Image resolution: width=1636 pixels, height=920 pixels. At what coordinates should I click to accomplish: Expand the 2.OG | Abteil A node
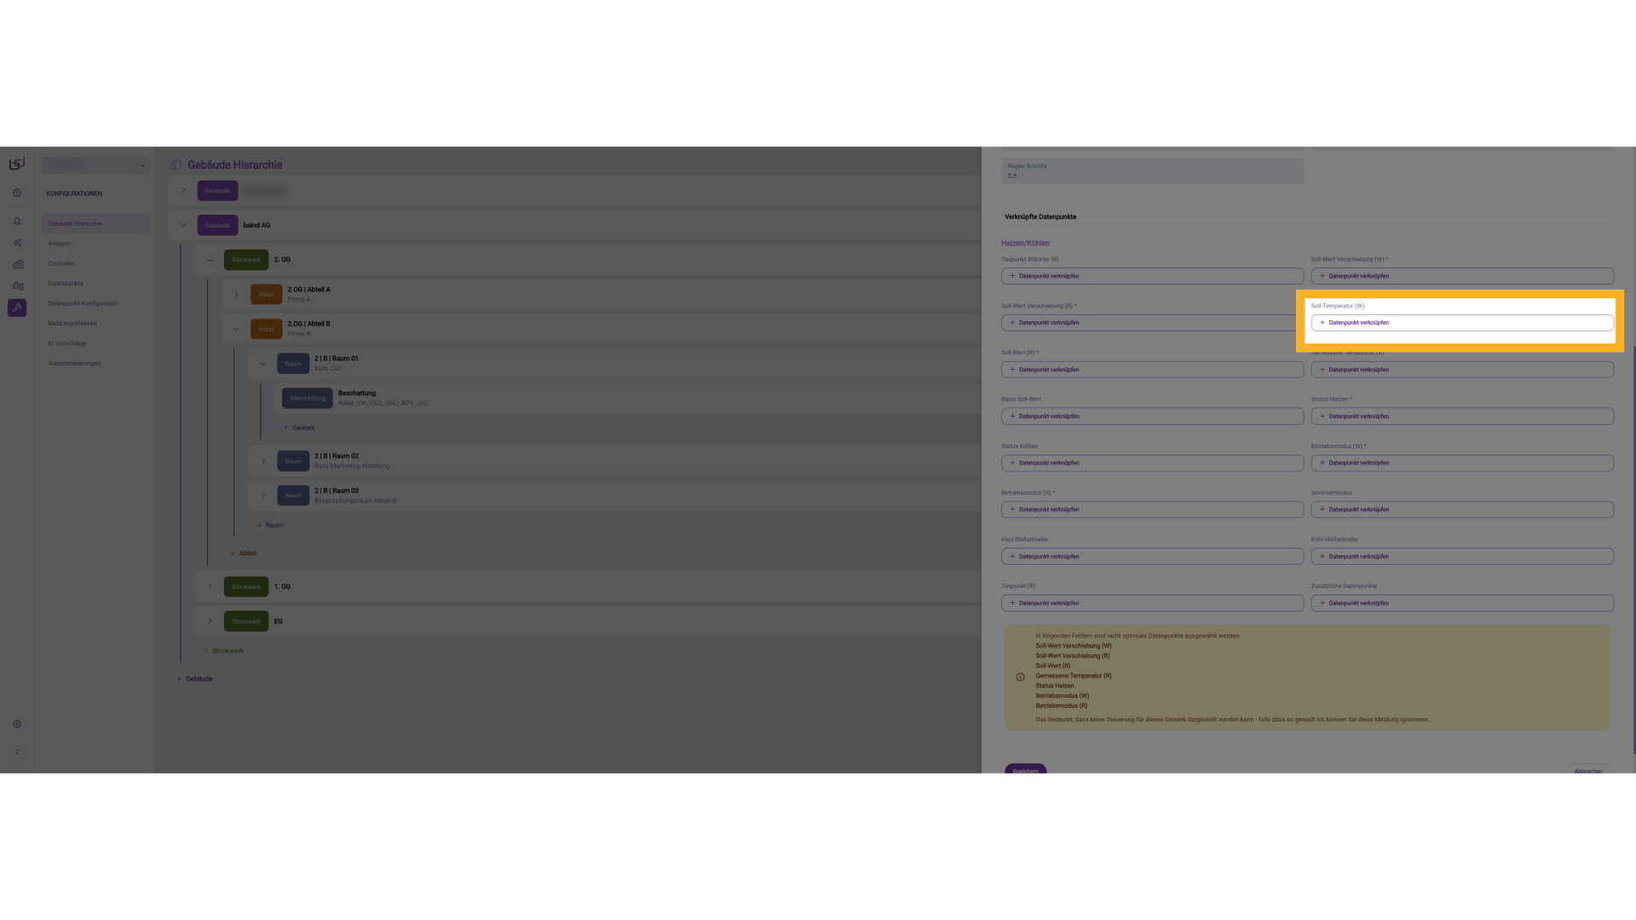tap(237, 295)
